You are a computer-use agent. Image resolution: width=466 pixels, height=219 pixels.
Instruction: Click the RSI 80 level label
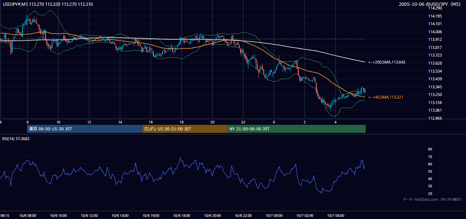click(x=430, y=149)
